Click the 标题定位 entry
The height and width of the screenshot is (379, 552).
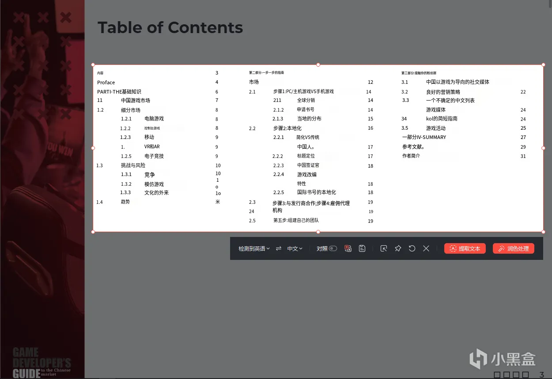306,156
